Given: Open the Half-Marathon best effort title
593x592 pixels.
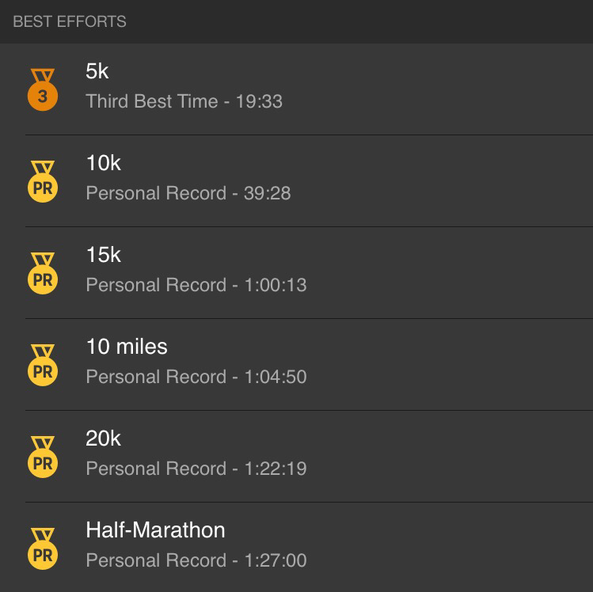Looking at the screenshot, I should [155, 530].
